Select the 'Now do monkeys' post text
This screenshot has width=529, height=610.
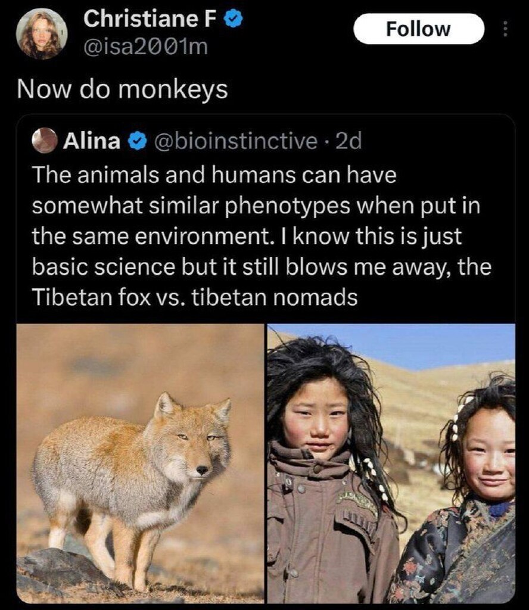coord(122,89)
